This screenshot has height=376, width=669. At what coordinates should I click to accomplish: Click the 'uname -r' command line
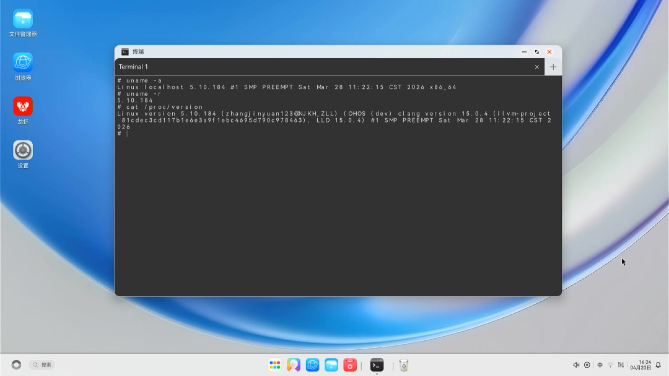click(139, 93)
